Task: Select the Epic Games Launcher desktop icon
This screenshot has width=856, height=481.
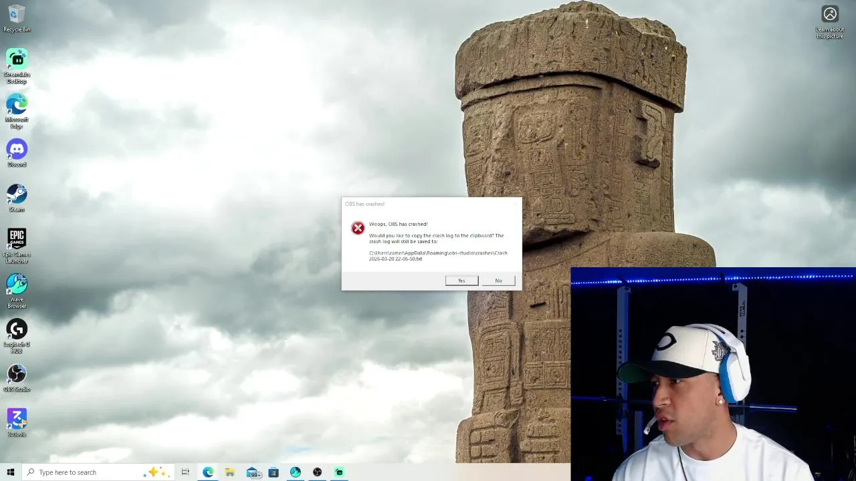Action: coord(17,246)
